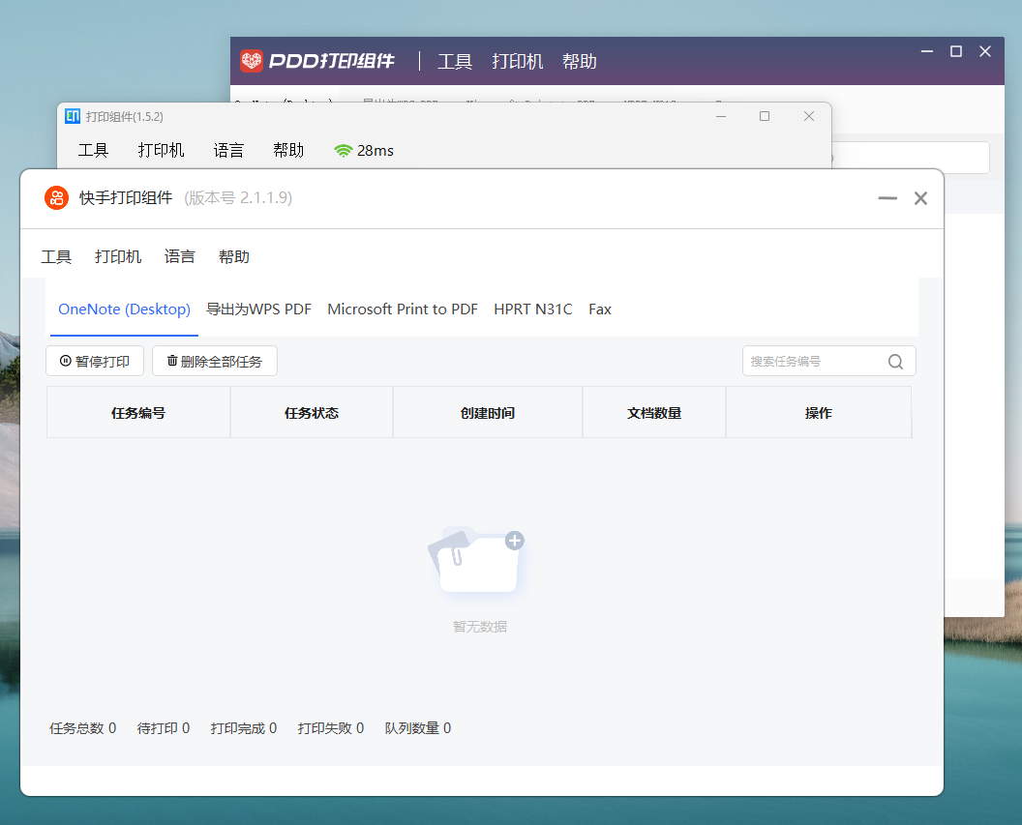Open the 语言 menu in Kuaishou window
This screenshot has height=825, width=1022.
tap(179, 256)
